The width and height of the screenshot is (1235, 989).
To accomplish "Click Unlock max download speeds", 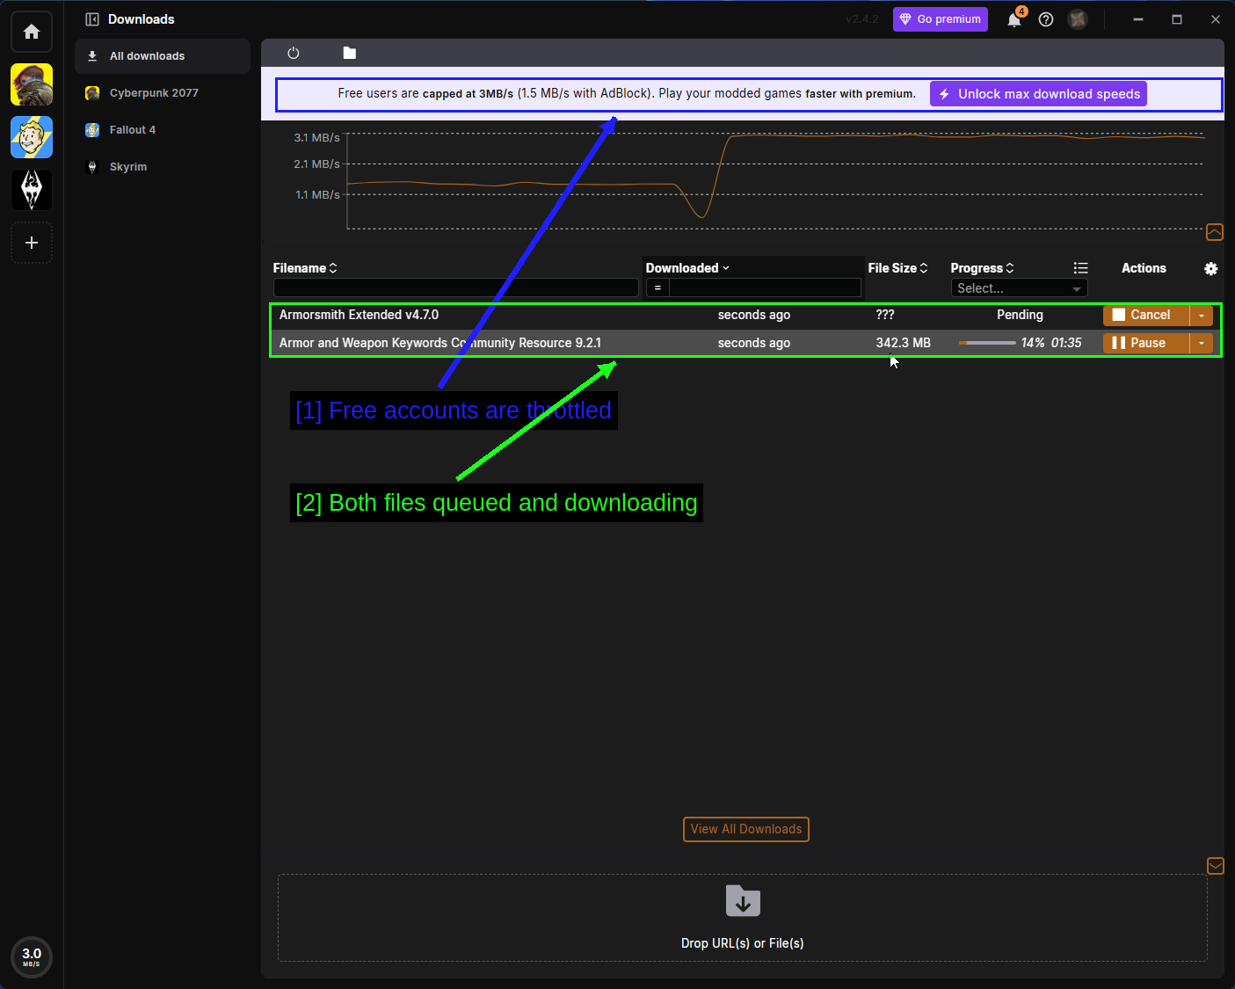I will [x=1038, y=94].
